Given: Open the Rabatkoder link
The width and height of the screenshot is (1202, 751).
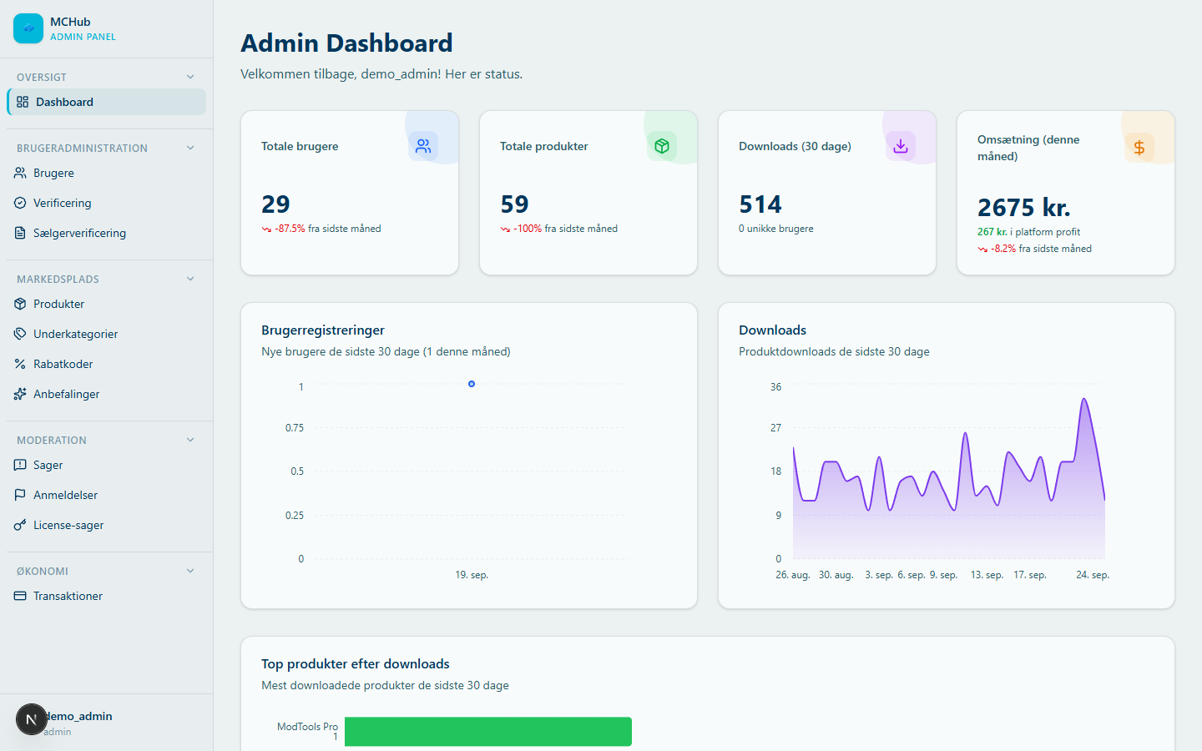Looking at the screenshot, I should tap(106, 364).
